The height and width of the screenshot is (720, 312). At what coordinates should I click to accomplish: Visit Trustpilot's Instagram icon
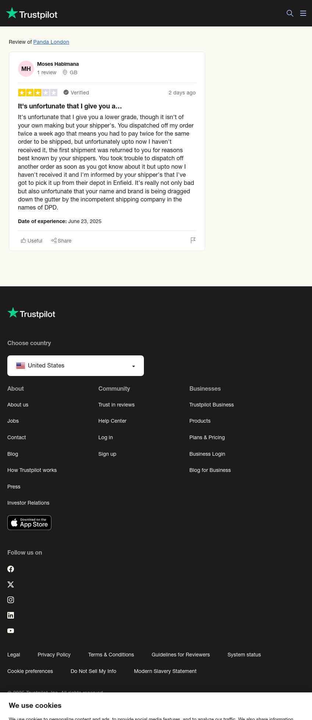coord(11,600)
